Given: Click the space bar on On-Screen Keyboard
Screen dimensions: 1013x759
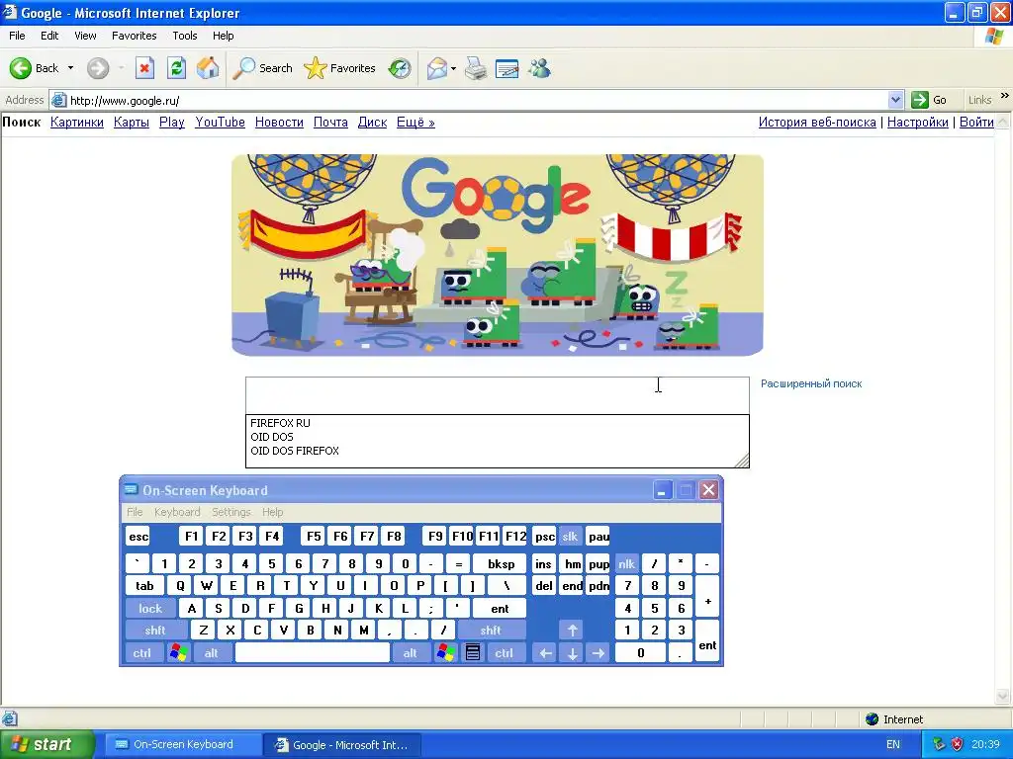Looking at the screenshot, I should click(313, 652).
